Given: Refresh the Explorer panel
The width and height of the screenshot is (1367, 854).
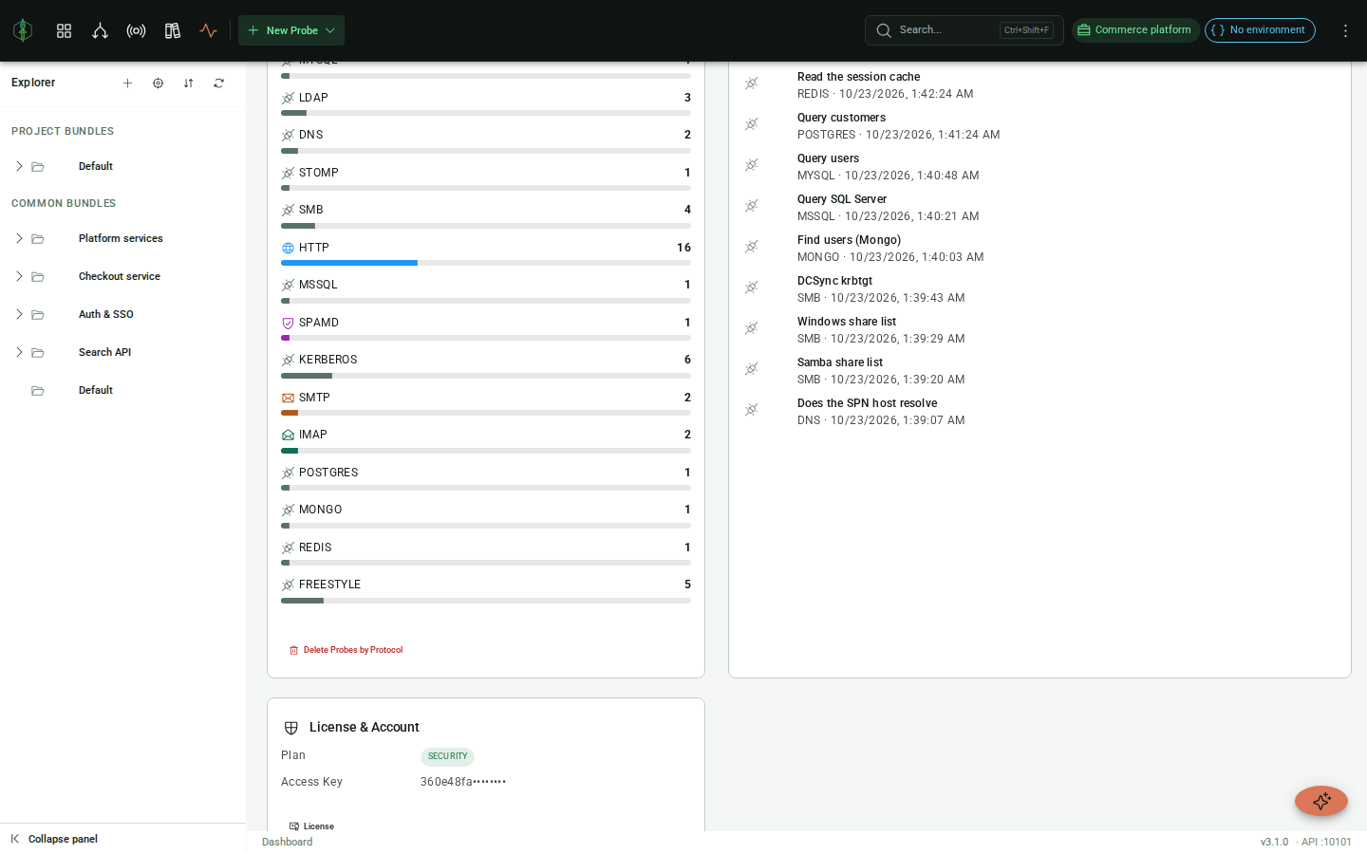Looking at the screenshot, I should (x=218, y=84).
